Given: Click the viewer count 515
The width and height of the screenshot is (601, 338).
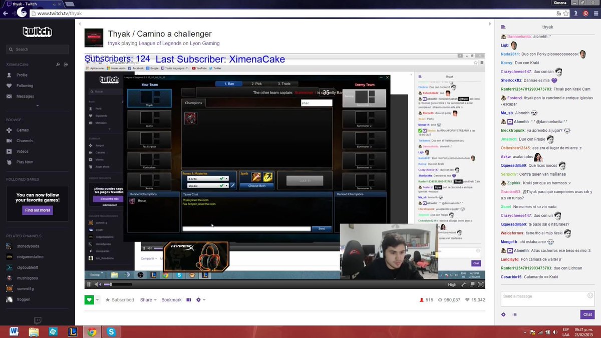Looking at the screenshot, I should tap(426, 300).
